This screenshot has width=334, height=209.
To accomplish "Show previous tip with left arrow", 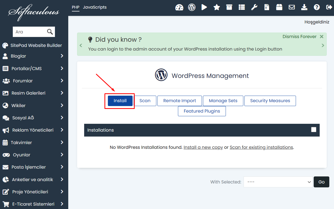I will [x=81, y=45].
